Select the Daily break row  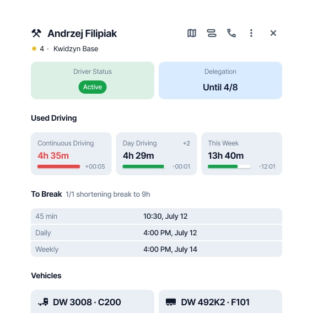pos(156,233)
